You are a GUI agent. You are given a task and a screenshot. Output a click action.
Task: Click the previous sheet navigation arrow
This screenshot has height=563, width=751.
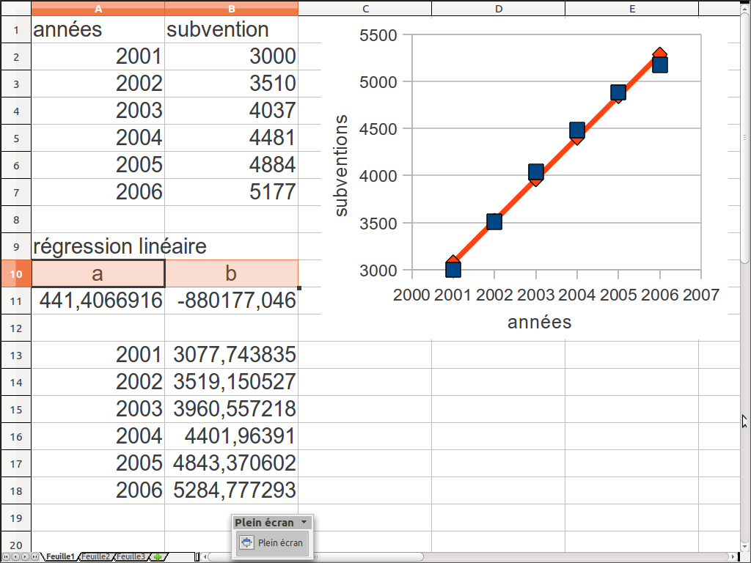(x=16, y=557)
